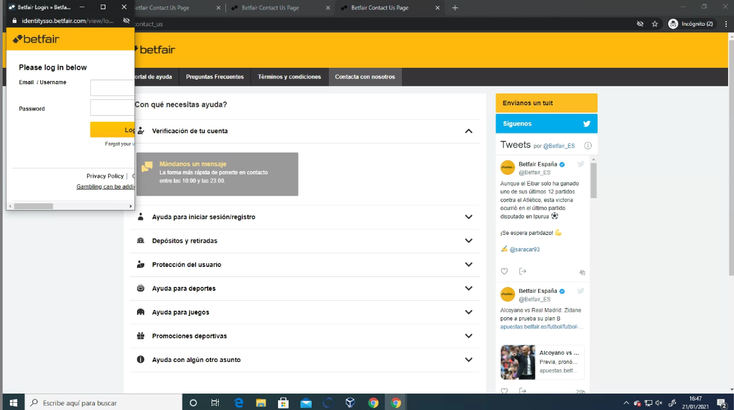Expand Ayuda con algún otro asunto chevron
The width and height of the screenshot is (734, 410).
pos(468,360)
